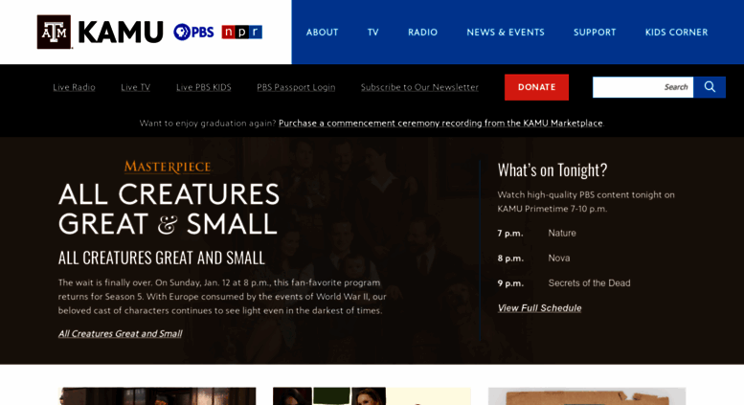Focus the Search input field

pyautogui.click(x=643, y=87)
